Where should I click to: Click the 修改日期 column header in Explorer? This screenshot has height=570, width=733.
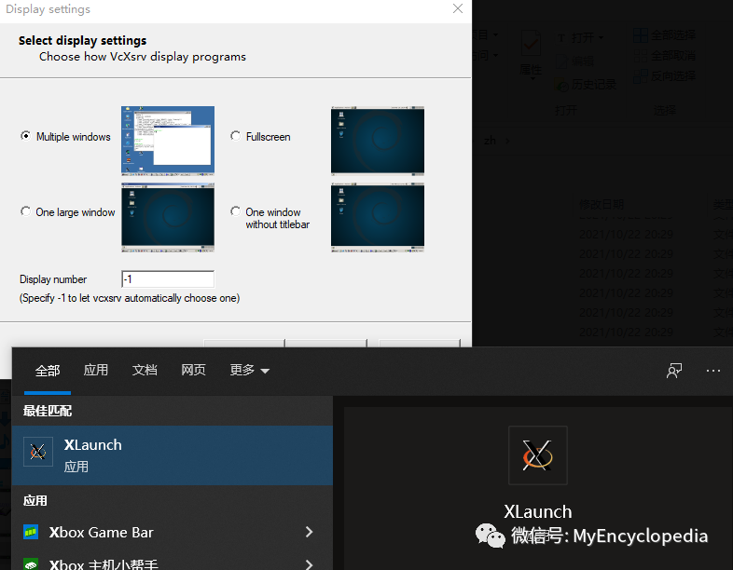pos(602,204)
